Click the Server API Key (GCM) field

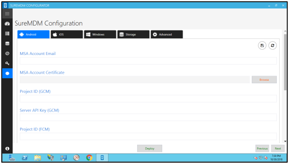(x=148, y=117)
